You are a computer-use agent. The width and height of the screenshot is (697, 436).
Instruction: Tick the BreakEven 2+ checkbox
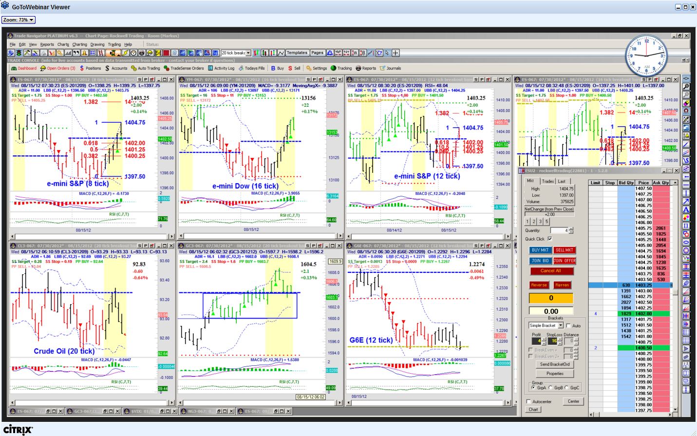click(x=530, y=356)
